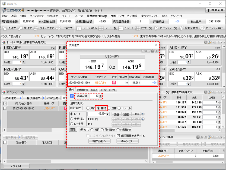Open the チャート chart toolbar icon

(x=126, y=28)
